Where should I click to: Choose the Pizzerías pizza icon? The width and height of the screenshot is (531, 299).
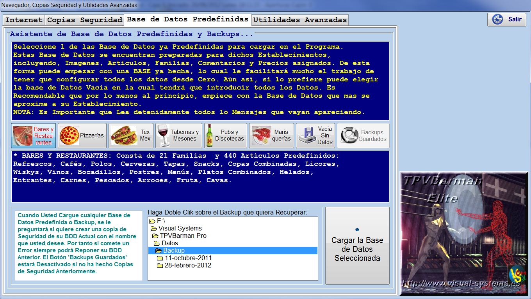(x=69, y=135)
